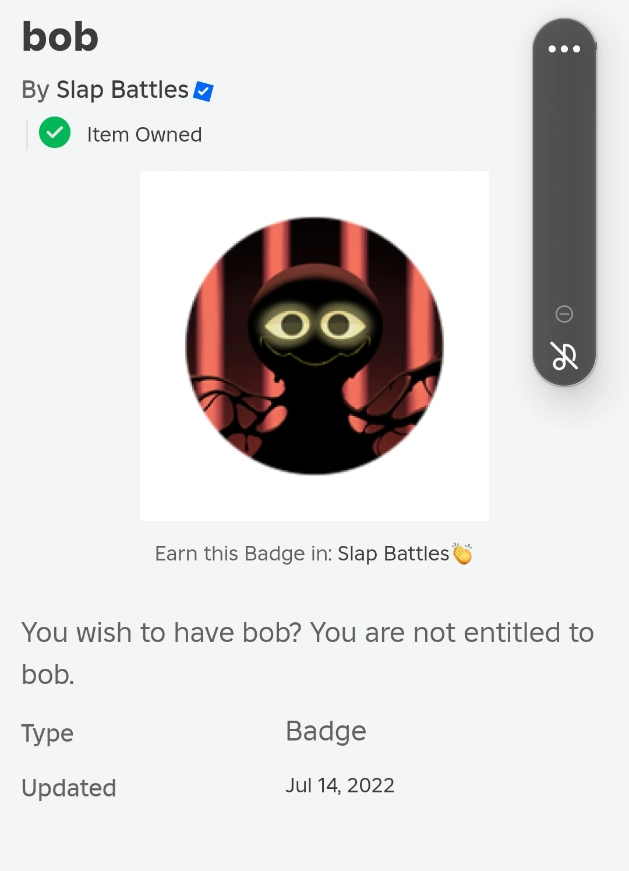Open the Slap Battles creator link

pyautogui.click(x=122, y=90)
